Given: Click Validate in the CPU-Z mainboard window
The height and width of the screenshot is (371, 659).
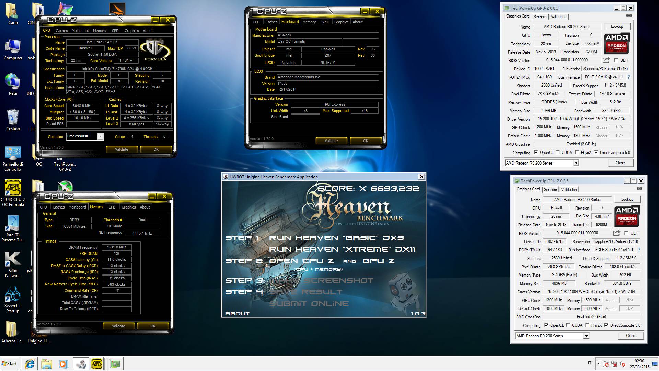Looking at the screenshot, I should 331,141.
